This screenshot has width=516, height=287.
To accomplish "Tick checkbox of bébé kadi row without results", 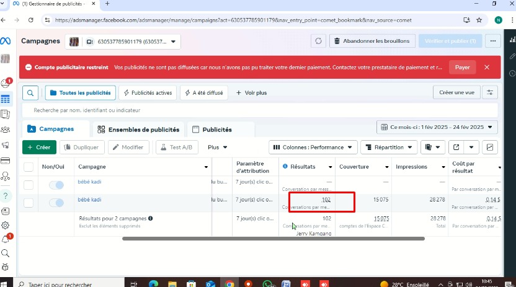I will tap(29, 185).
